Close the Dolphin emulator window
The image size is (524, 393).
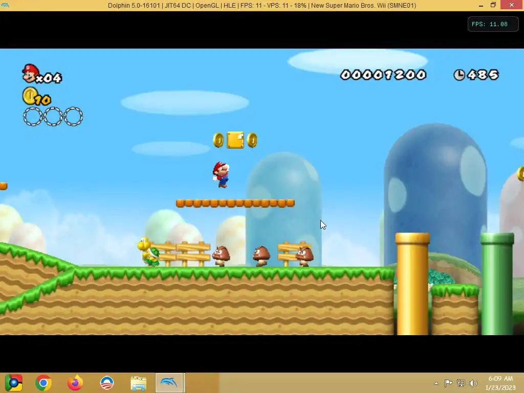(x=512, y=5)
